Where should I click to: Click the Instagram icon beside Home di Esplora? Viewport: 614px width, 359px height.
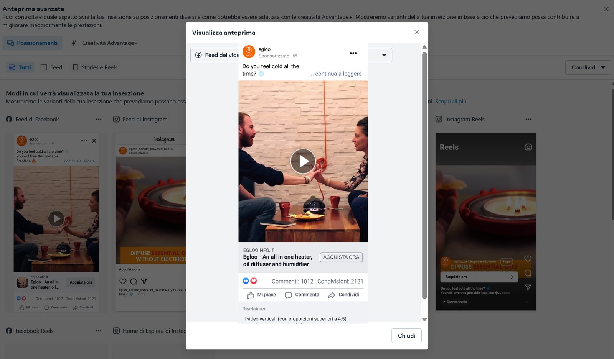(116, 331)
